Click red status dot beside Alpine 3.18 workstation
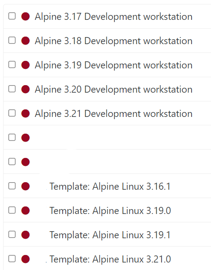This screenshot has height=270, width=211. click(26, 41)
